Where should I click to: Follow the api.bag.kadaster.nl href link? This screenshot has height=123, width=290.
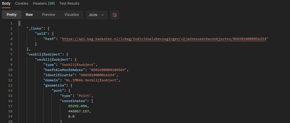coord(165,39)
